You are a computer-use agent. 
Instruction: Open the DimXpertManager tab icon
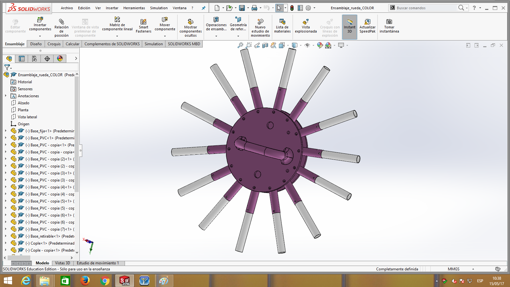pos(47,58)
